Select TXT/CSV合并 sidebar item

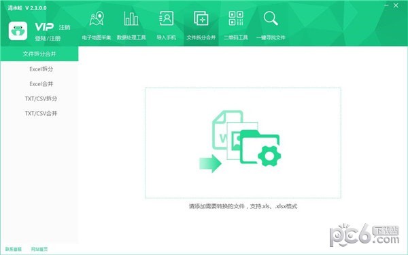pyautogui.click(x=41, y=113)
